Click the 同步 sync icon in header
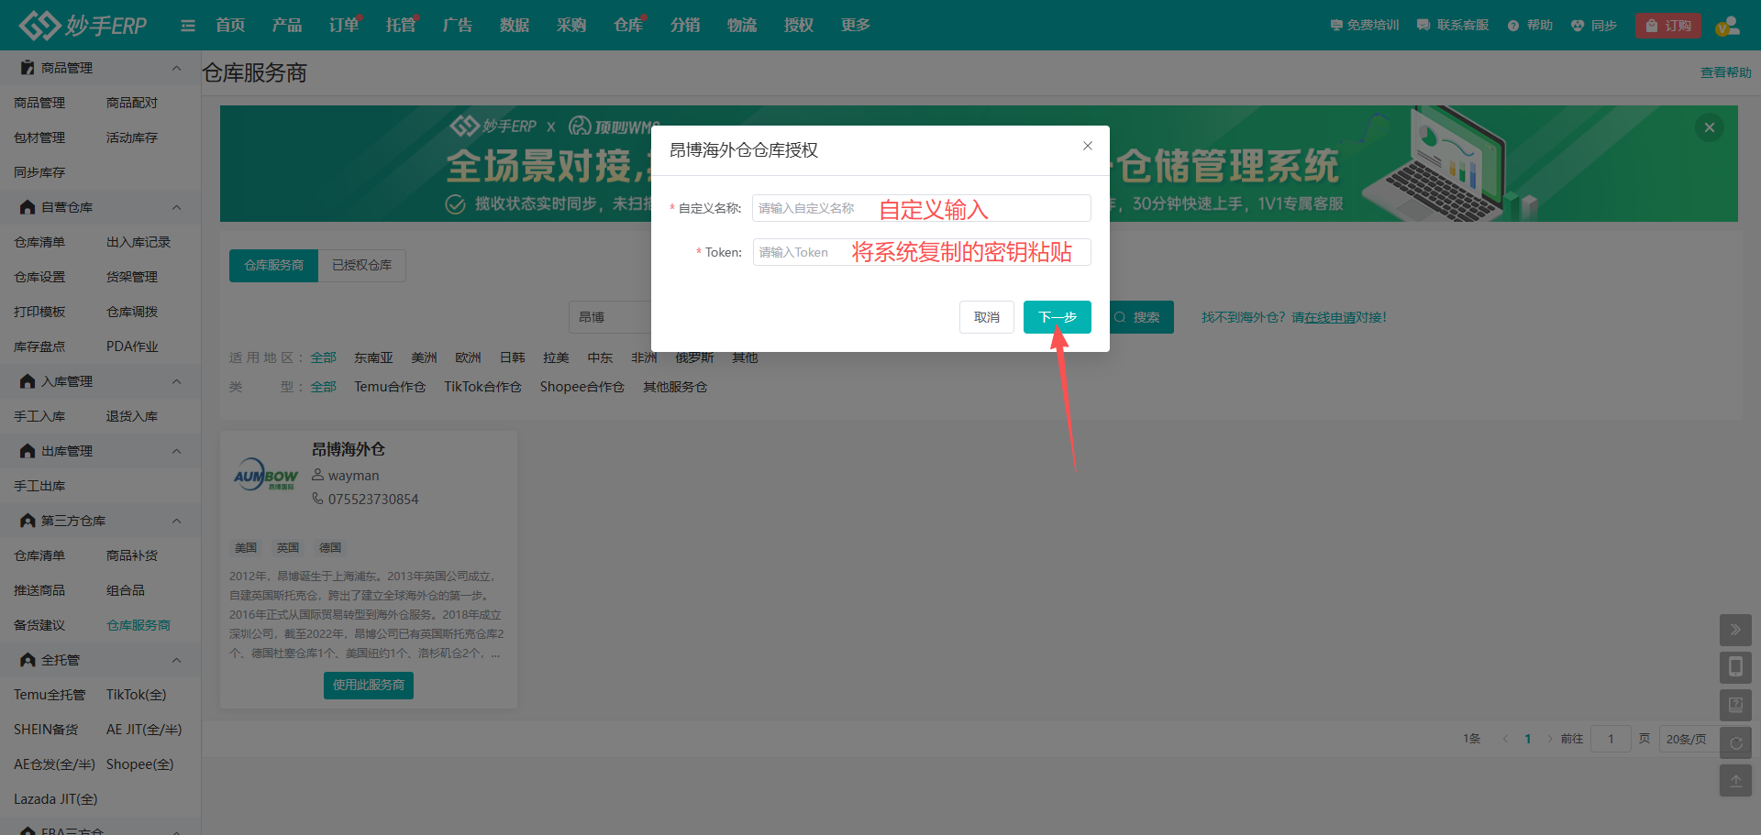1761x835 pixels. [x=1578, y=26]
